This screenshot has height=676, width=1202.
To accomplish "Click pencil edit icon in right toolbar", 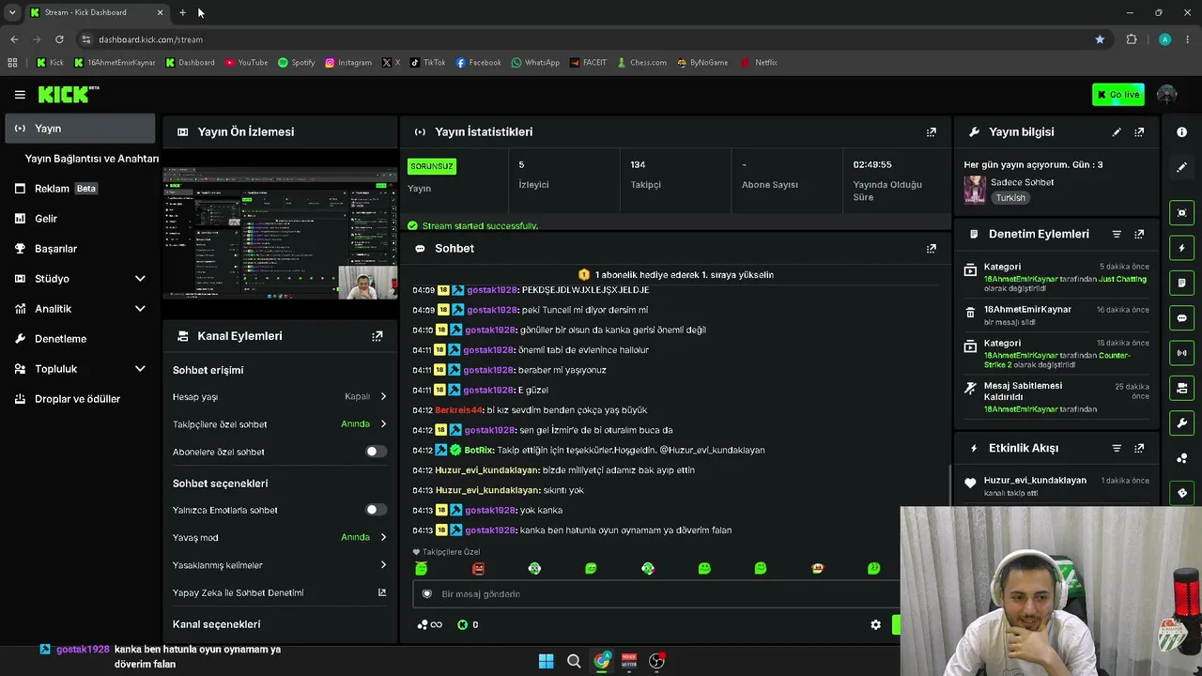I will pos(1181,167).
